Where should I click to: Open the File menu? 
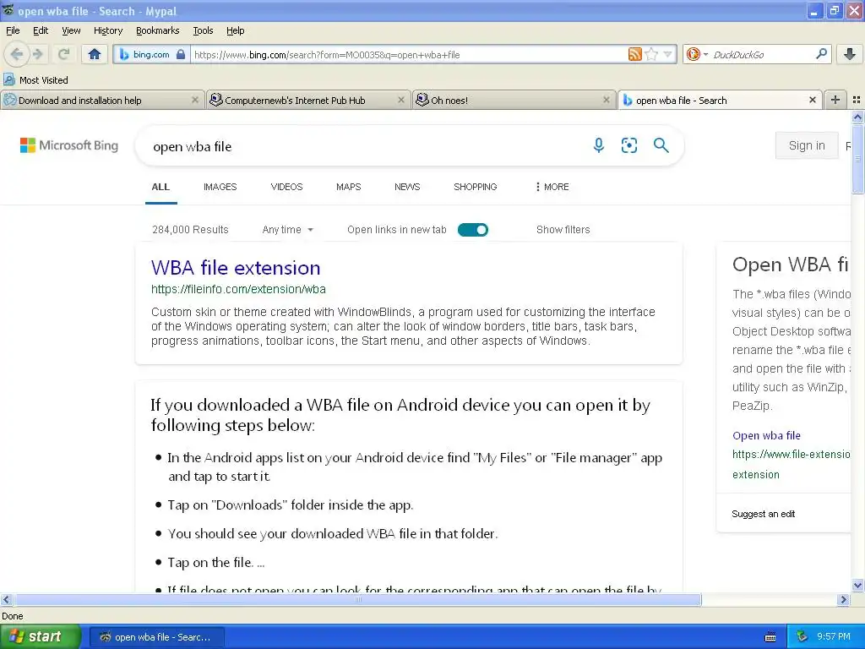pyautogui.click(x=13, y=30)
